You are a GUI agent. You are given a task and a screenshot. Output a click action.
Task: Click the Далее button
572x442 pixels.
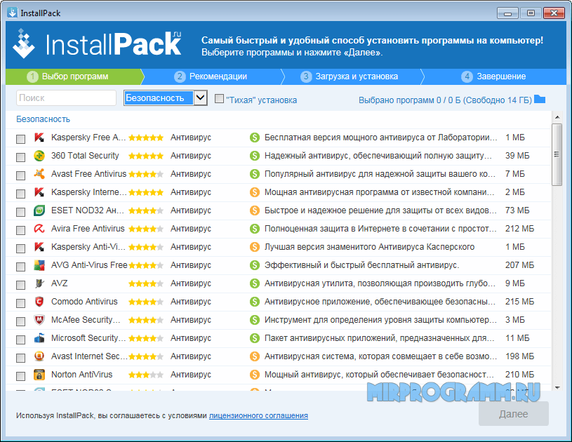tap(514, 414)
